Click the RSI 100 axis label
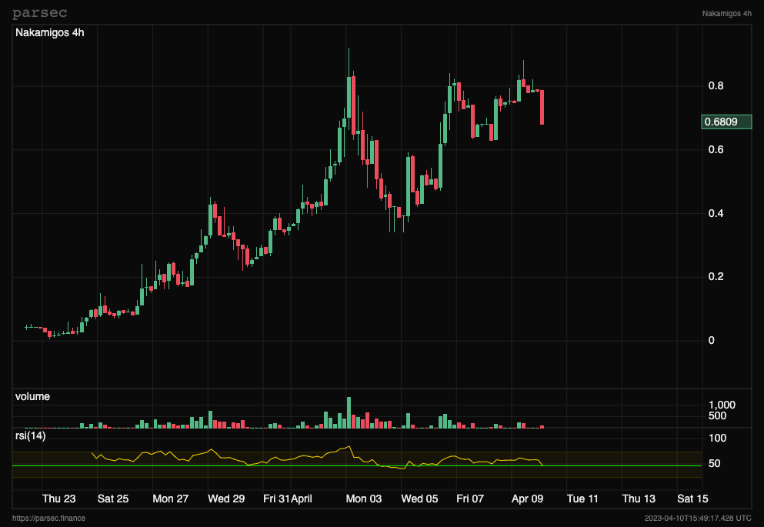 point(717,439)
